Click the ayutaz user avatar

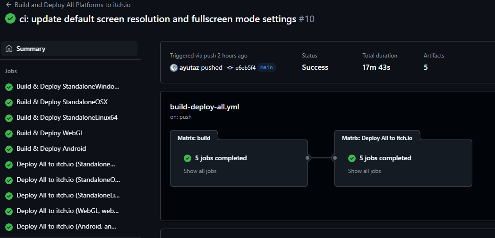pyautogui.click(x=174, y=68)
